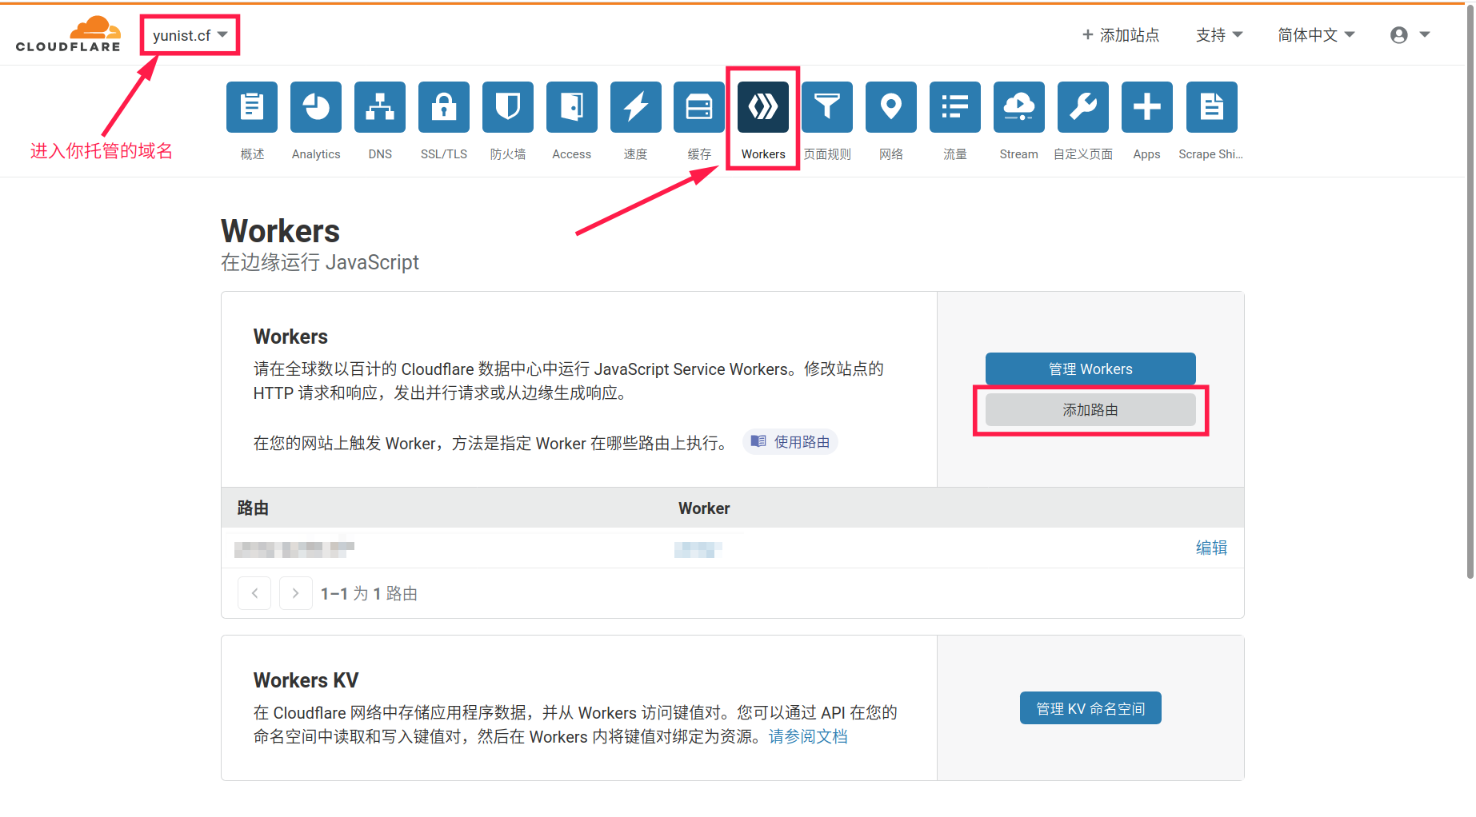This screenshot has height=817, width=1476.
Task: Open the Scrape Shield document icon
Action: pos(1212,107)
